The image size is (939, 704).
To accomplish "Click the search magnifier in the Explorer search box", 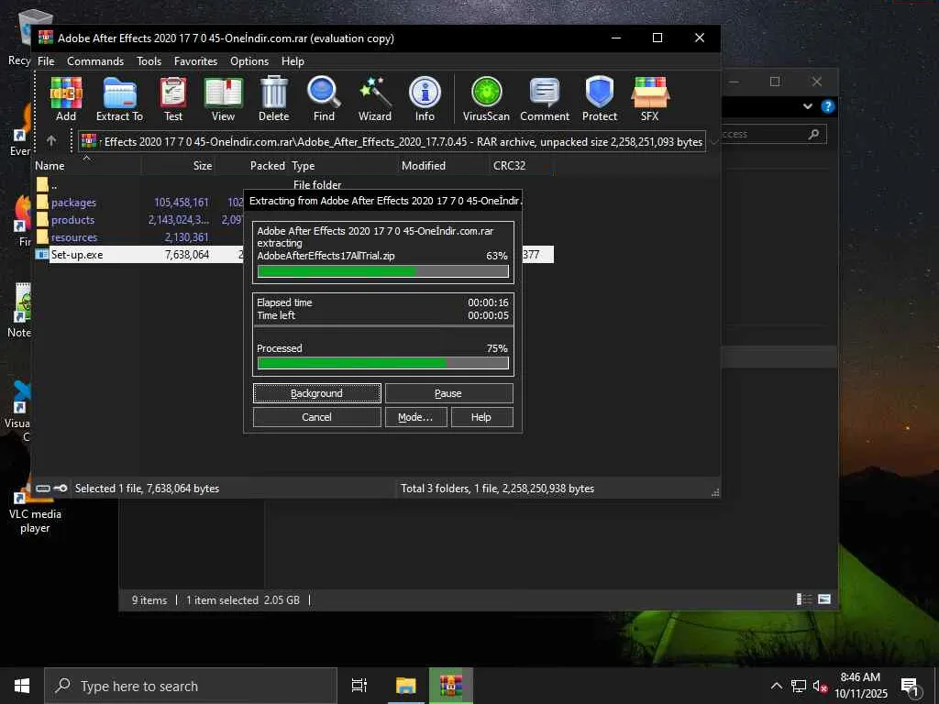I will click(x=813, y=134).
